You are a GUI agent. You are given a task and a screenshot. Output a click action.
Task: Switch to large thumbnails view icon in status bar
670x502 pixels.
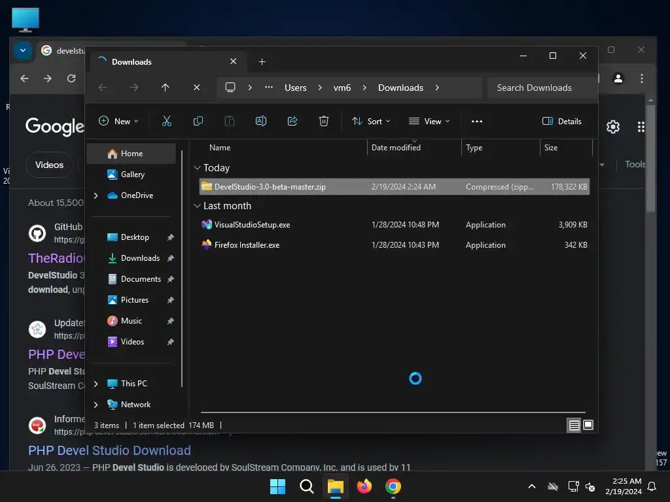588,425
